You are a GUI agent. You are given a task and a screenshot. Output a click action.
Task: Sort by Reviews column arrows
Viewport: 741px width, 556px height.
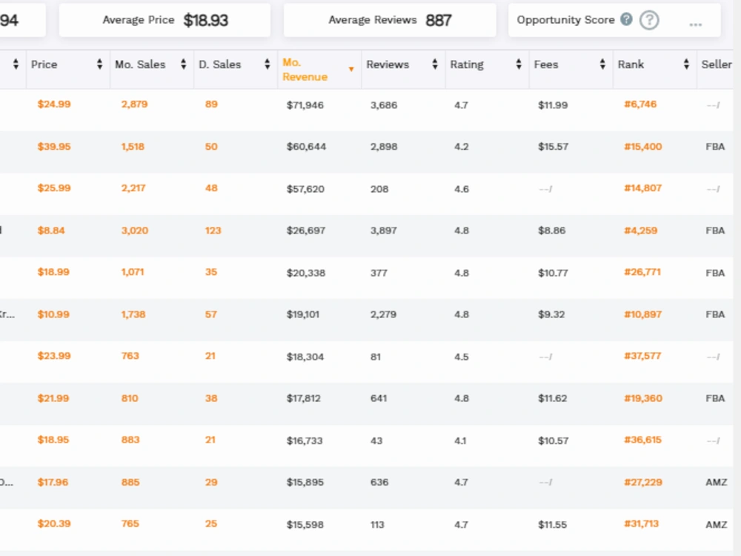[435, 64]
